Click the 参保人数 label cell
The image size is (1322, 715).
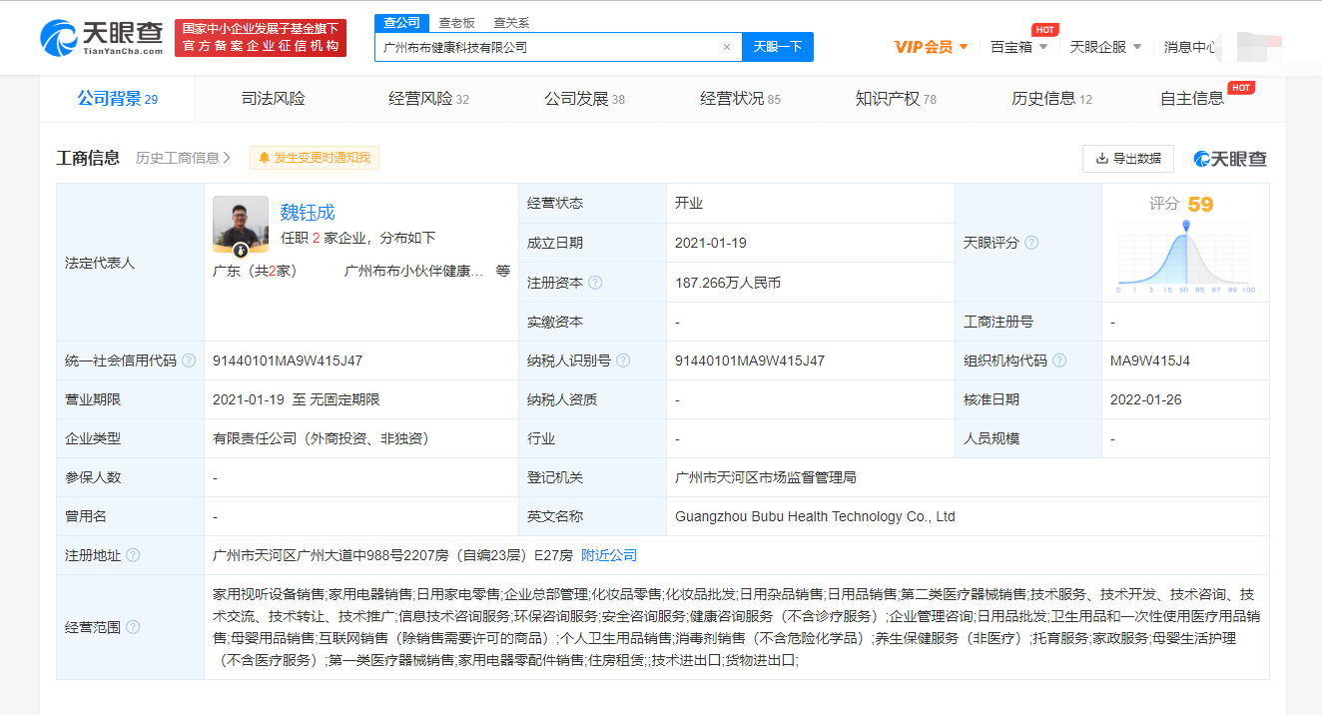[x=131, y=477]
